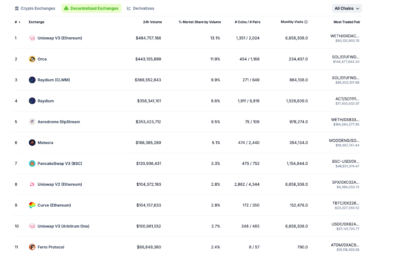Click the Most Traded Pair column header
This screenshot has height=255, width=401.
pyautogui.click(x=347, y=22)
